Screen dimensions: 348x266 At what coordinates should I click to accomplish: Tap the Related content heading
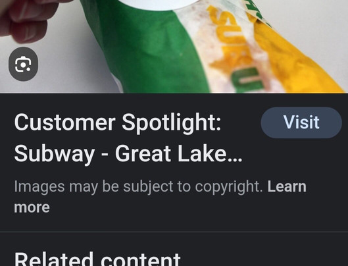coord(97,259)
